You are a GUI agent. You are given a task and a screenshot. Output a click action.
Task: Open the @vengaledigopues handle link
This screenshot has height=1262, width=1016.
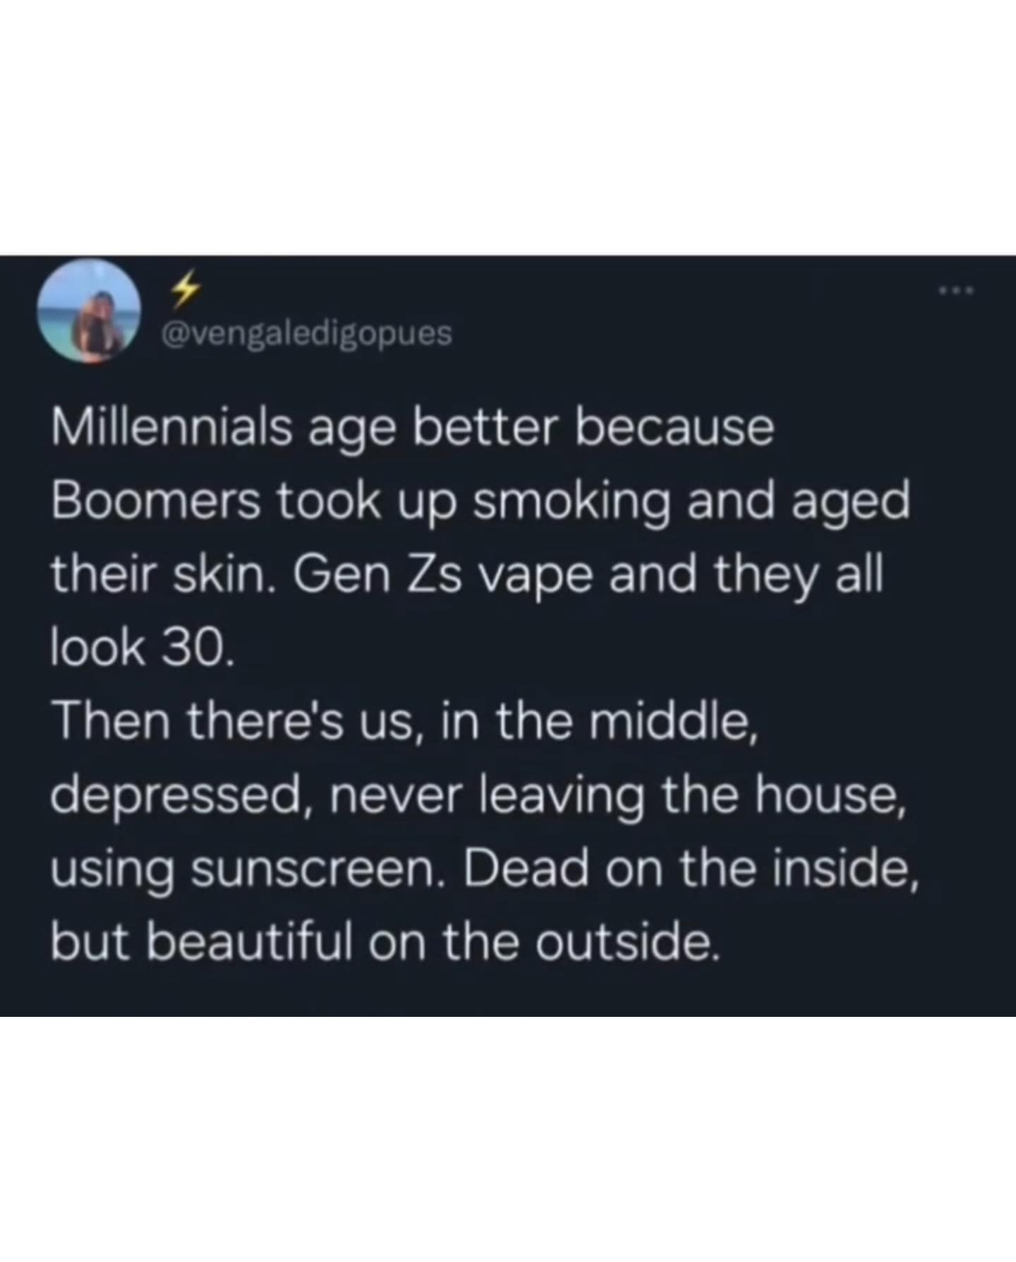pos(307,333)
